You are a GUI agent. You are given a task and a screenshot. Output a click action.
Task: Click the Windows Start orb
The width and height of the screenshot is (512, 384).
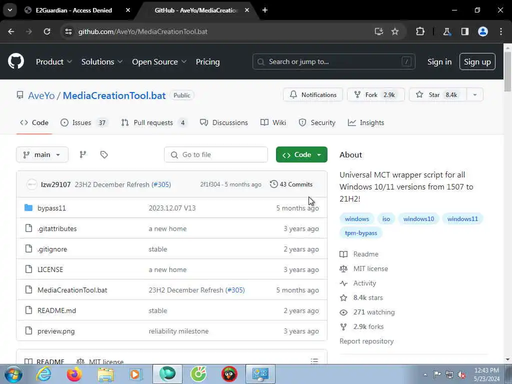coord(13,374)
